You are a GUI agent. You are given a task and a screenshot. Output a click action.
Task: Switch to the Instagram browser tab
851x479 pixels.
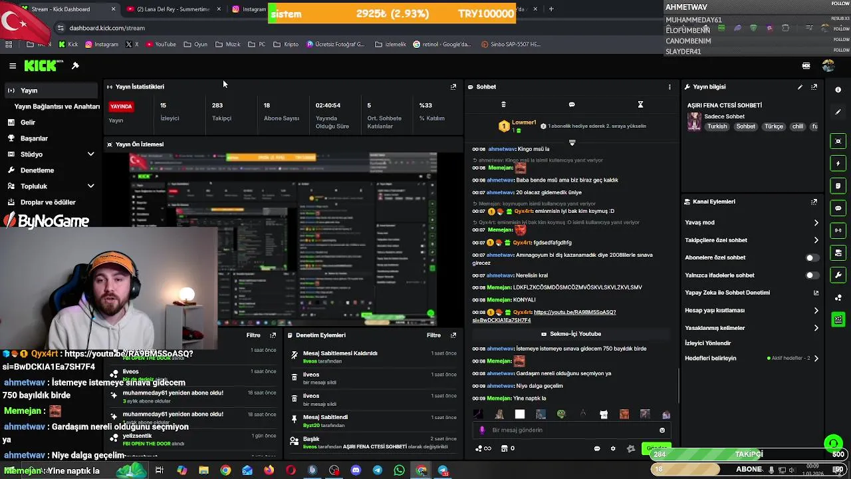(248, 9)
